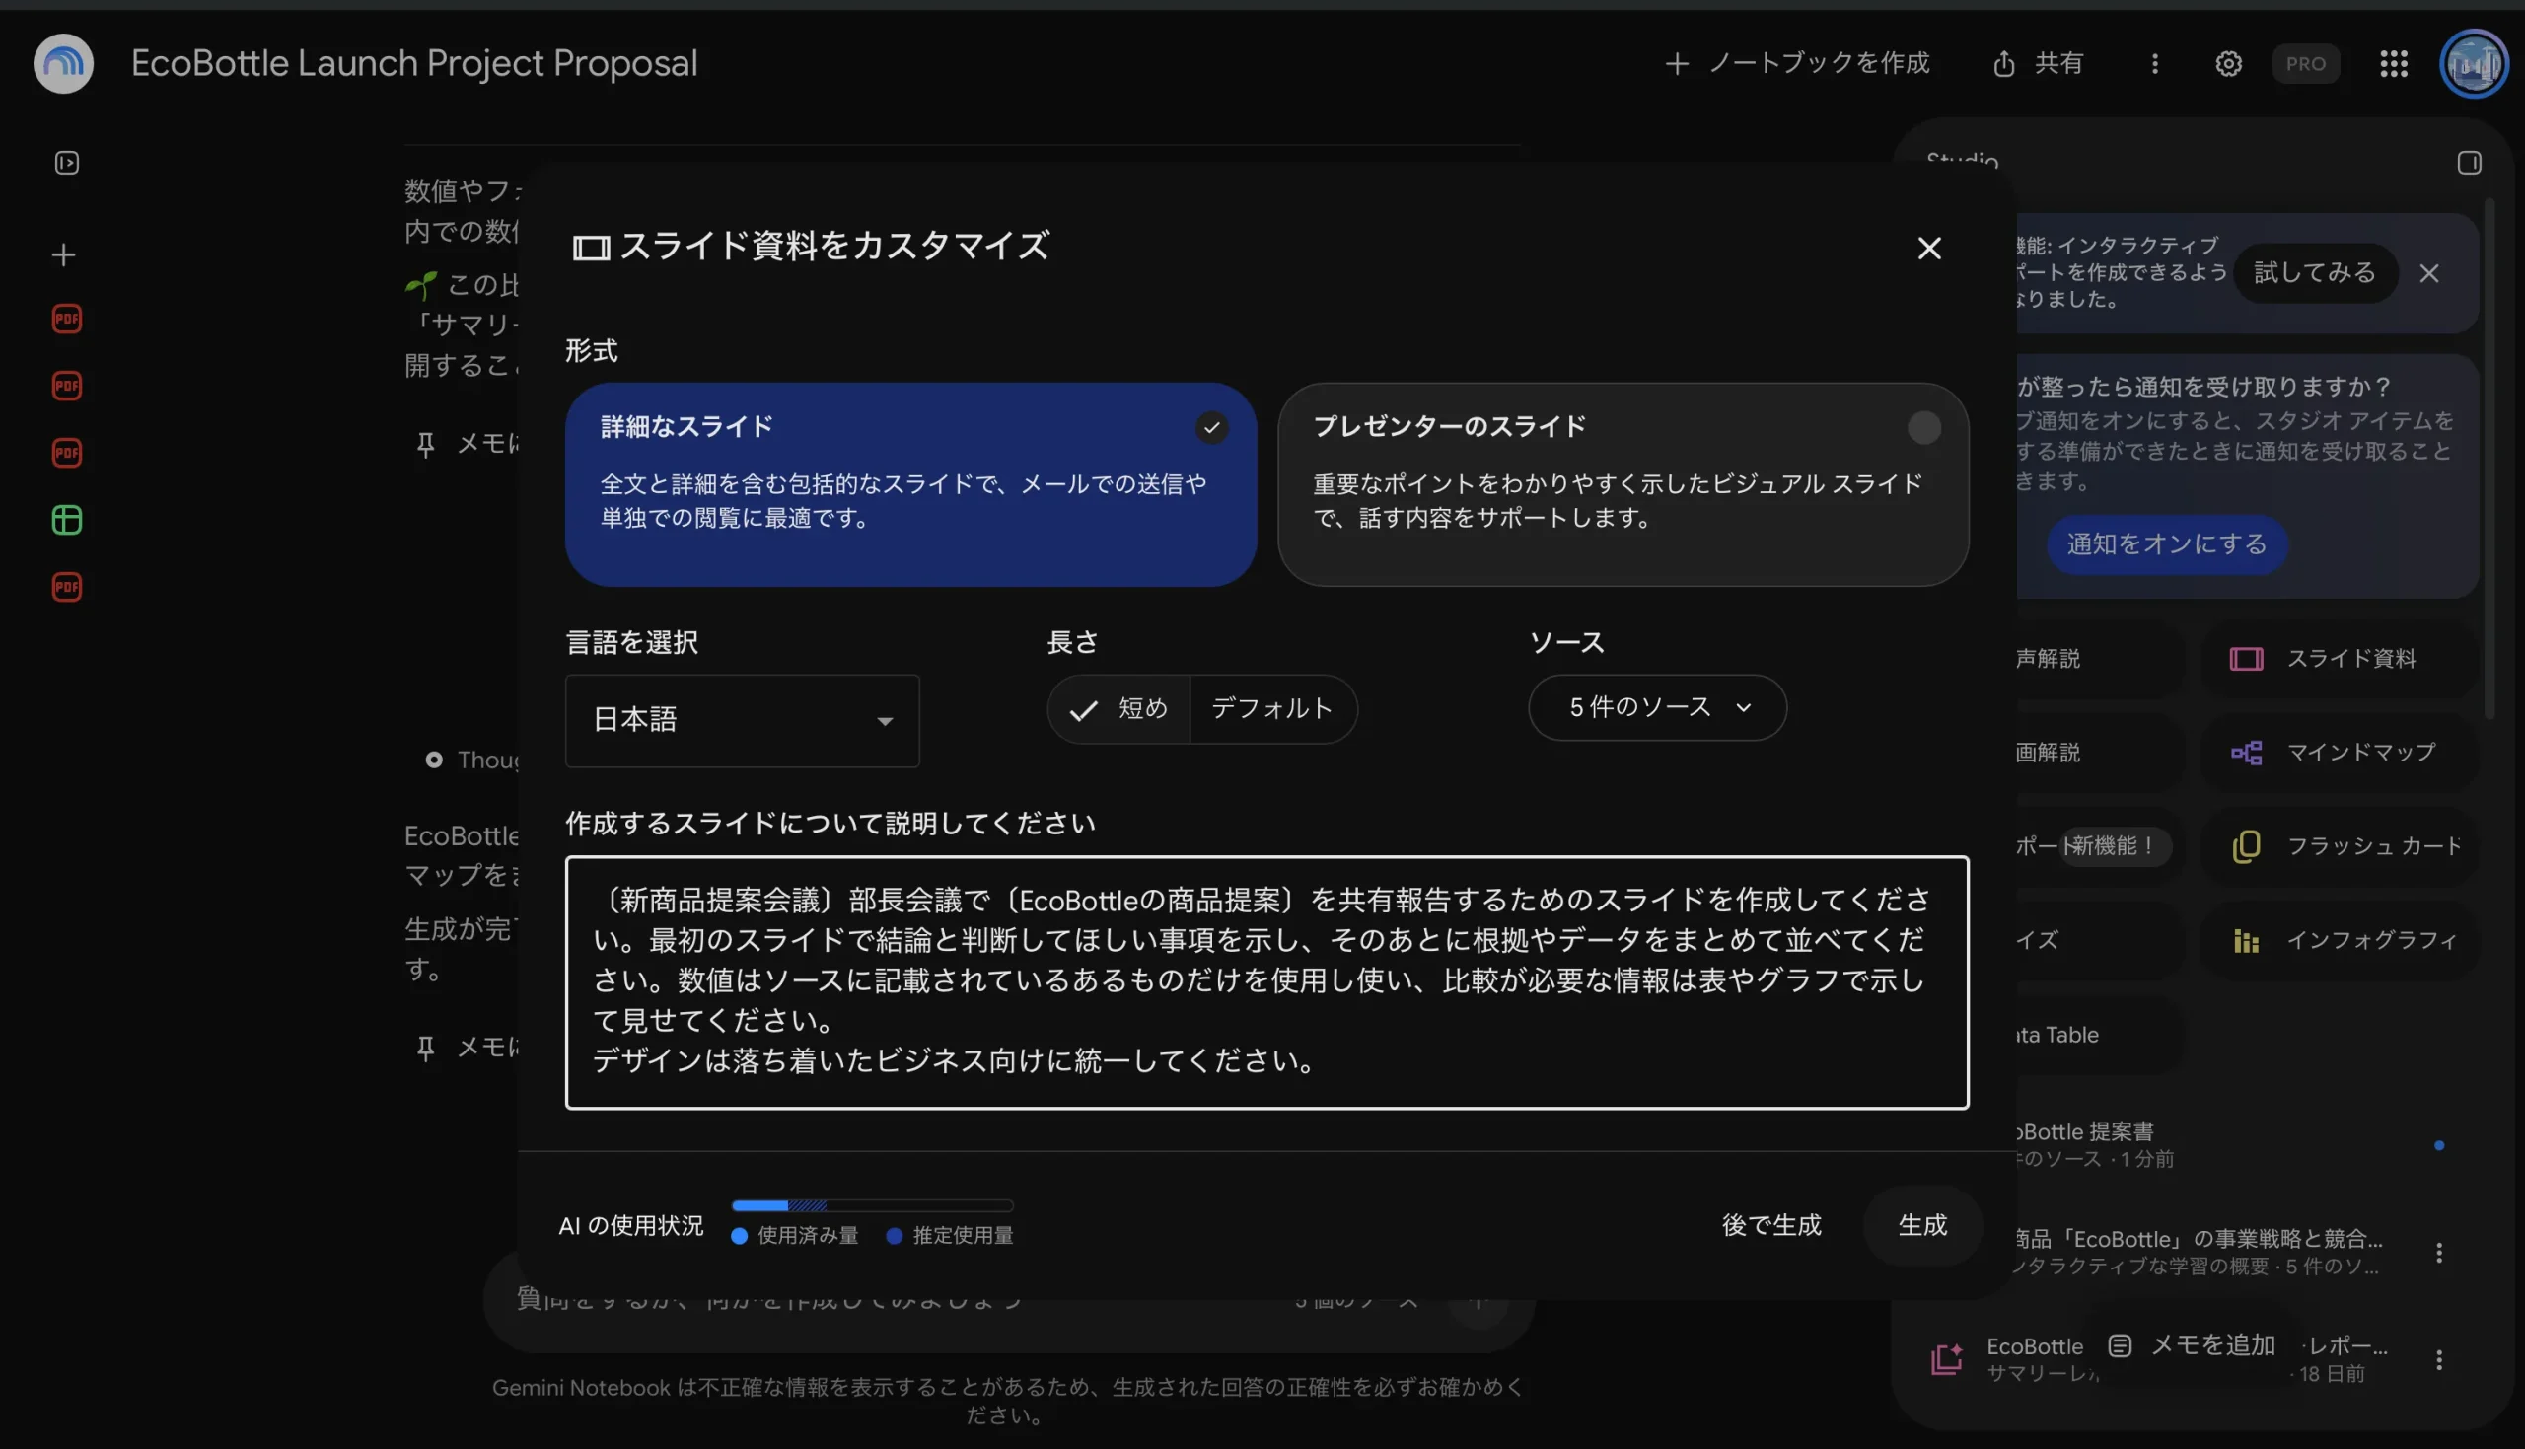Click the 生成 button

click(1922, 1225)
